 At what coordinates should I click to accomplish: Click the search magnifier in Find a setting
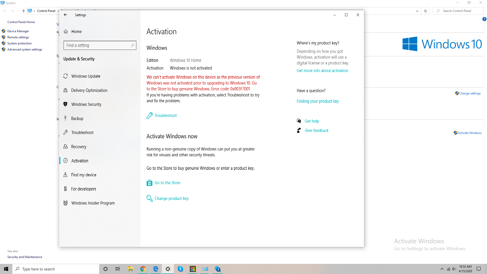pos(132,45)
